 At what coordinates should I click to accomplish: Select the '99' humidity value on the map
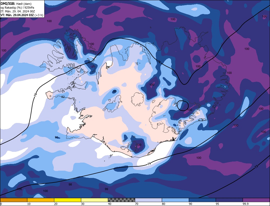106,189
